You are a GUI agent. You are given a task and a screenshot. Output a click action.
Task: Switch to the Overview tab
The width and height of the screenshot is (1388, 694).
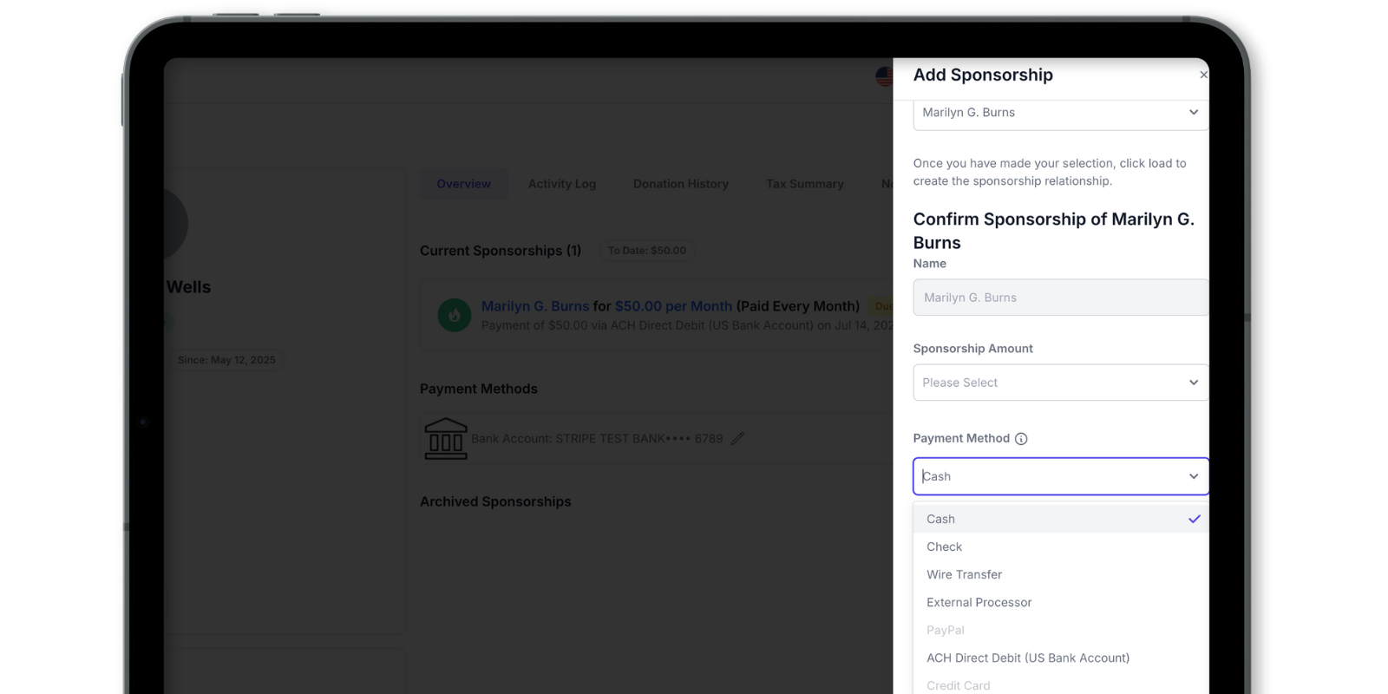tap(464, 184)
